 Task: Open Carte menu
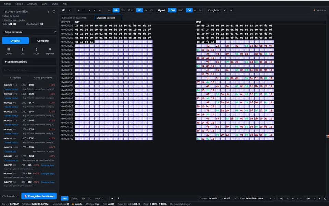[x=45, y=4]
